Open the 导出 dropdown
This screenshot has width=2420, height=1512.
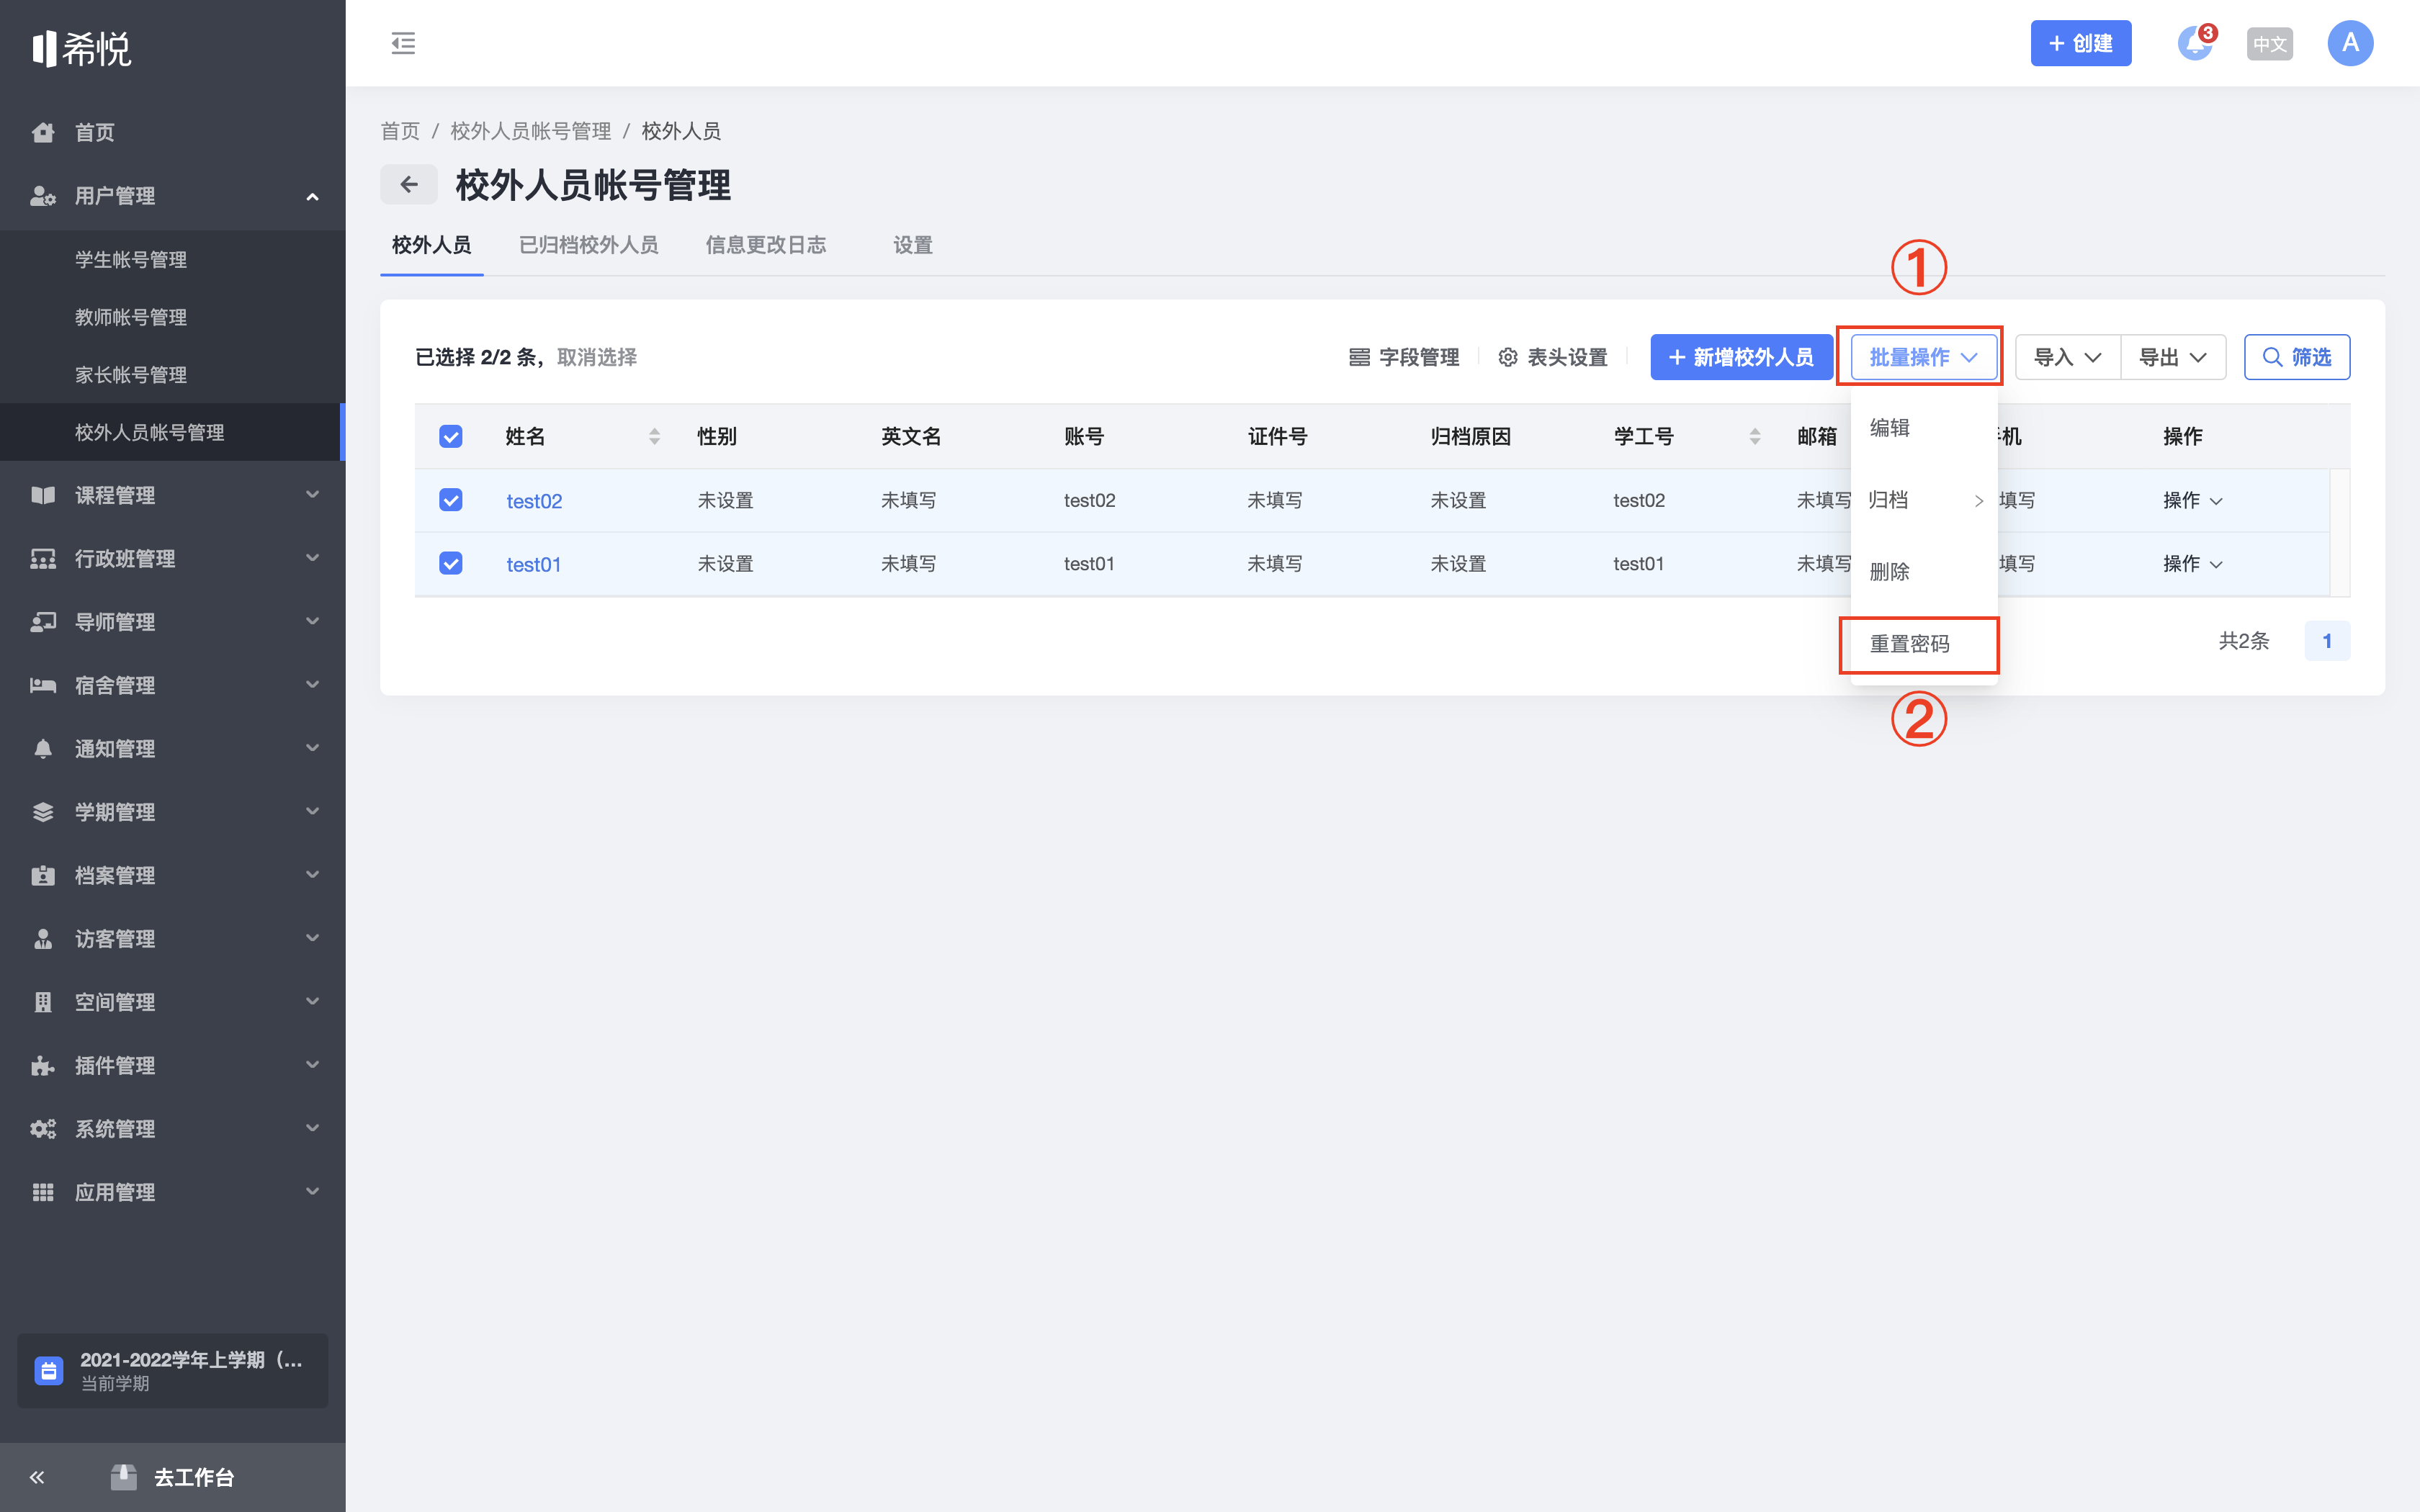[x=2173, y=357]
